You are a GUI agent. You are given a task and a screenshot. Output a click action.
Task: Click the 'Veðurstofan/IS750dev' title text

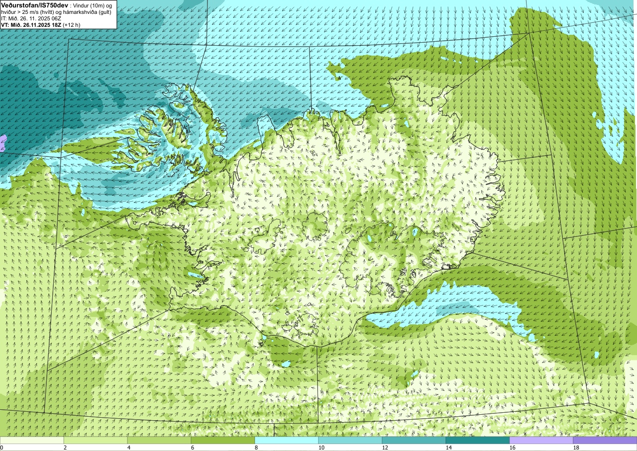coord(35,4)
